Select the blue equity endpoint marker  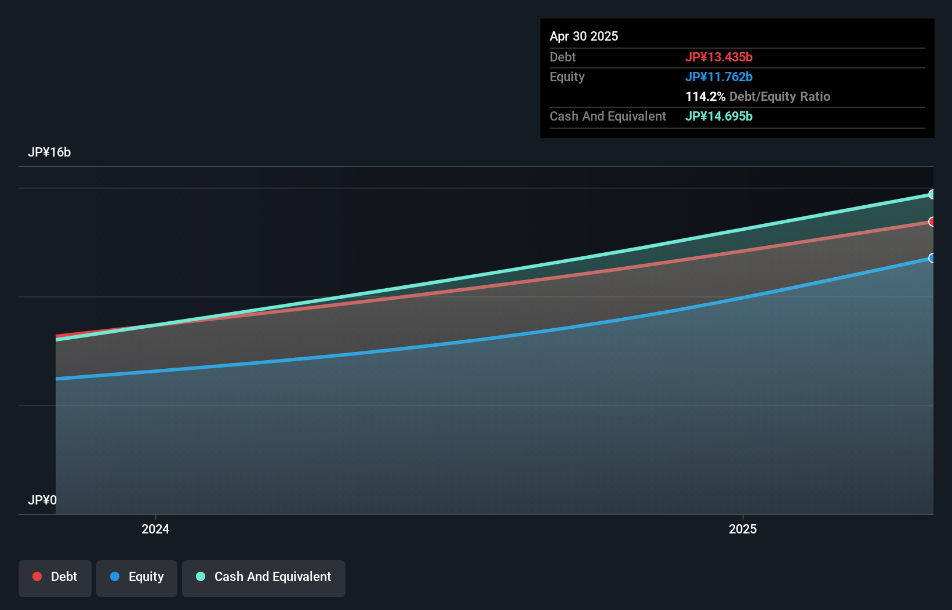932,258
